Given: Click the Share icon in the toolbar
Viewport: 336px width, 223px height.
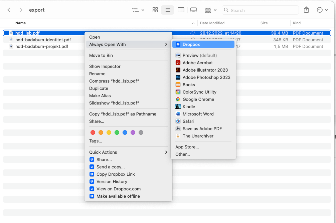Looking at the screenshot, I should [306, 10].
